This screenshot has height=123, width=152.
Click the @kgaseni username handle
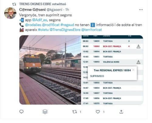[x=54, y=10]
